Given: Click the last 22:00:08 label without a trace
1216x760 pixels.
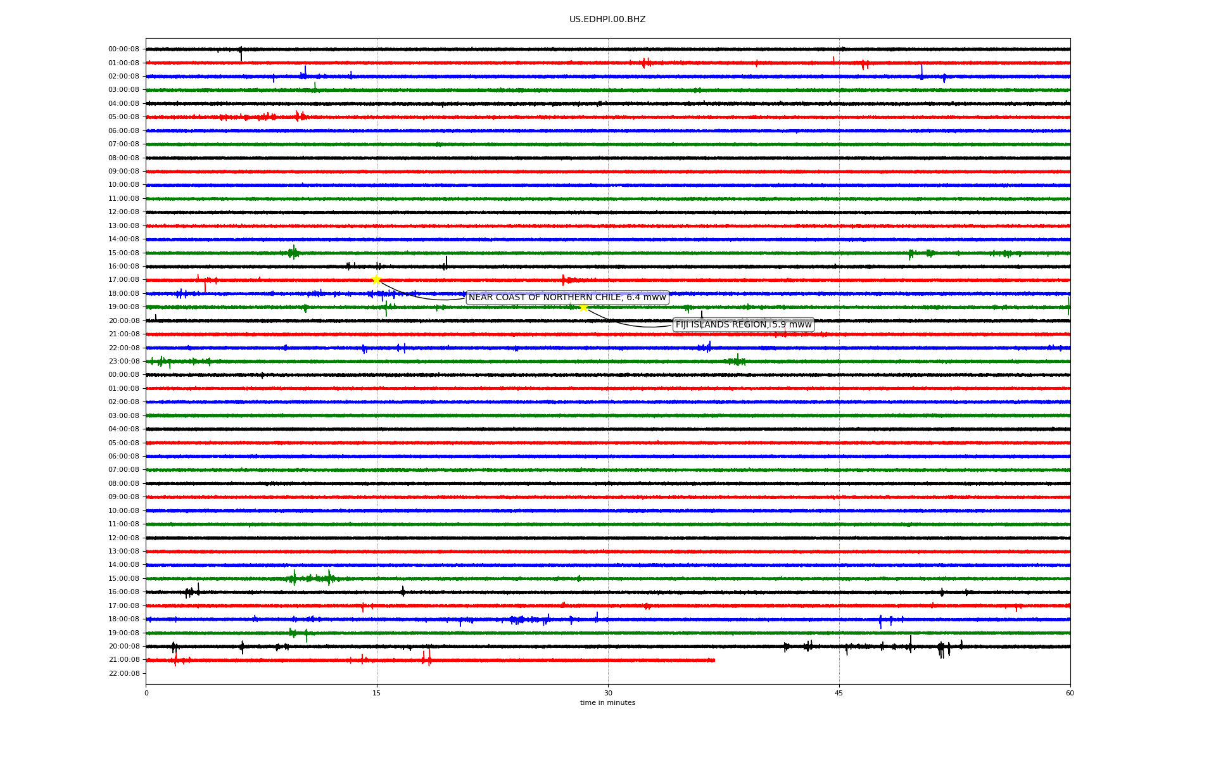Looking at the screenshot, I should pos(123,673).
